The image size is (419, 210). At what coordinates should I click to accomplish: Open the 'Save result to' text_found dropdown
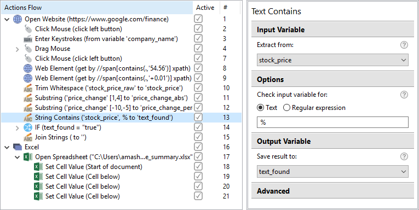(332, 172)
